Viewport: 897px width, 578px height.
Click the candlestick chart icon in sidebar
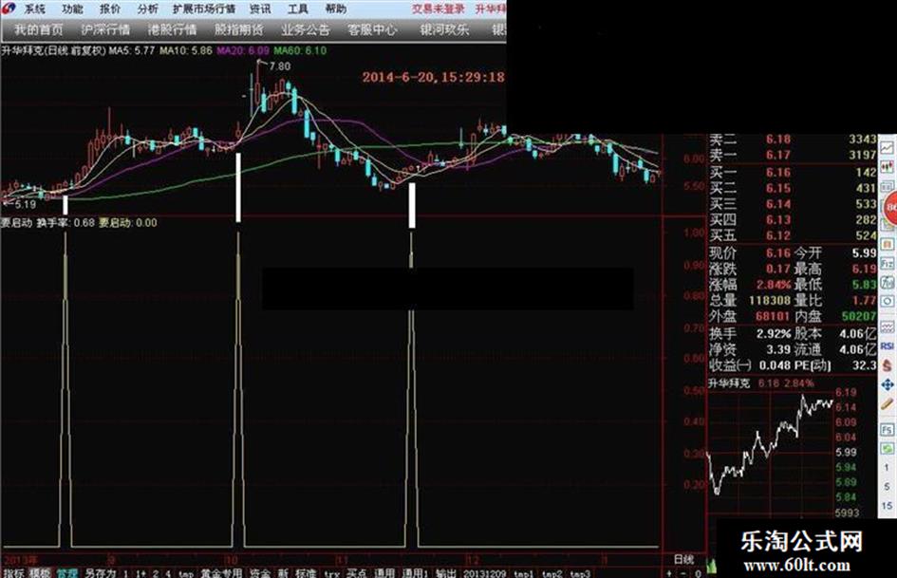pyautogui.click(x=888, y=167)
